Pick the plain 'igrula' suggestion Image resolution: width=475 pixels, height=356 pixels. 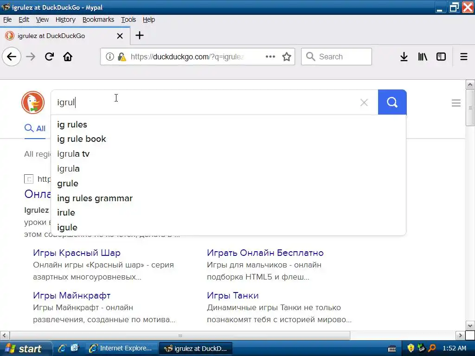(x=229, y=169)
